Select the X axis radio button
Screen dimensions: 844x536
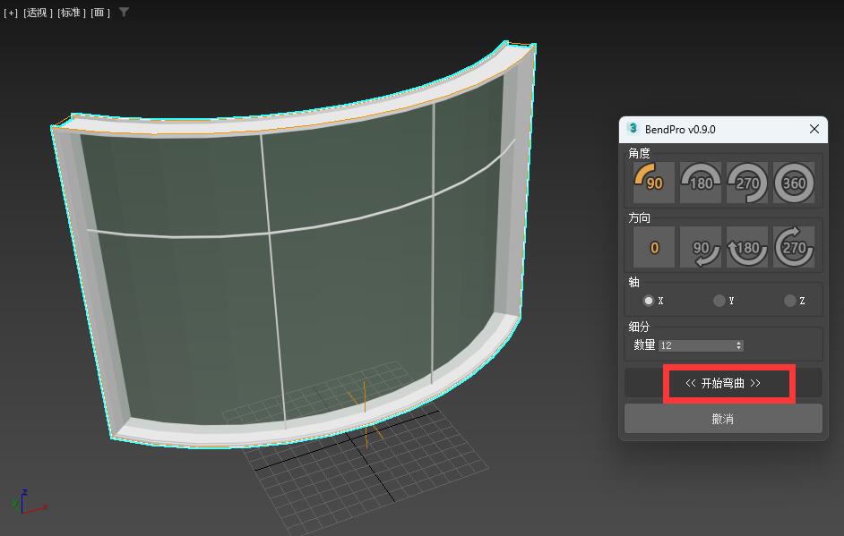(649, 301)
